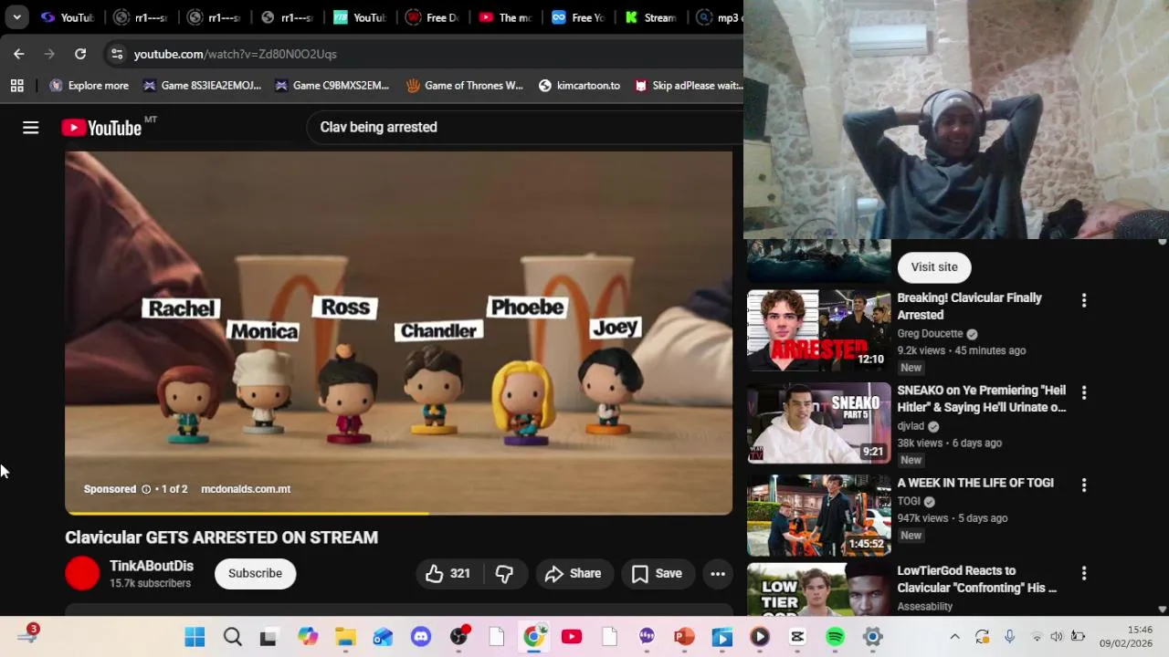Switch to the Free Yo tab
The height and width of the screenshot is (657, 1169).
(578, 17)
